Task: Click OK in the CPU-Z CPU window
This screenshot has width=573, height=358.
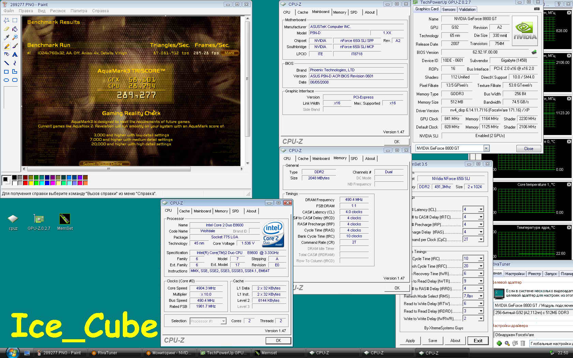Action: [x=278, y=340]
